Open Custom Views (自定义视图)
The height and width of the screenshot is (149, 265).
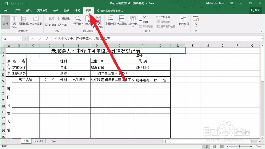point(36,21)
